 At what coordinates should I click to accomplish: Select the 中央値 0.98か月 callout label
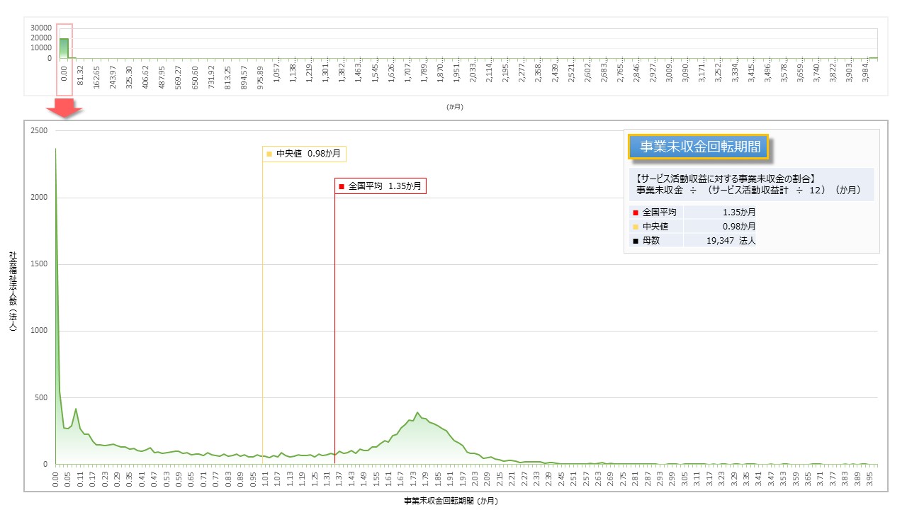(x=306, y=154)
